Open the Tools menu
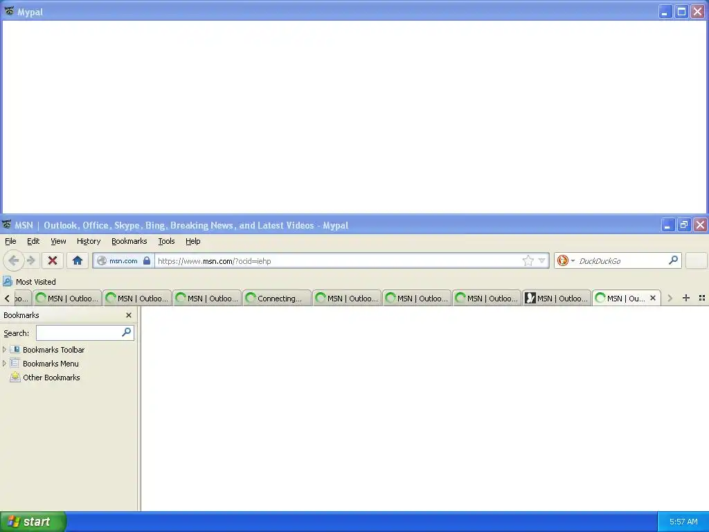Screen dimensions: 709x532 click(166, 241)
